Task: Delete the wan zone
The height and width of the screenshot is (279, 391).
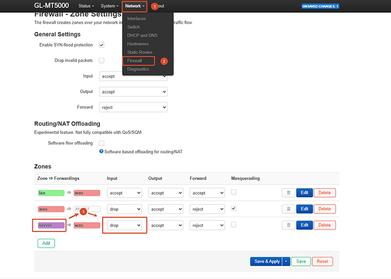Action: (x=325, y=209)
